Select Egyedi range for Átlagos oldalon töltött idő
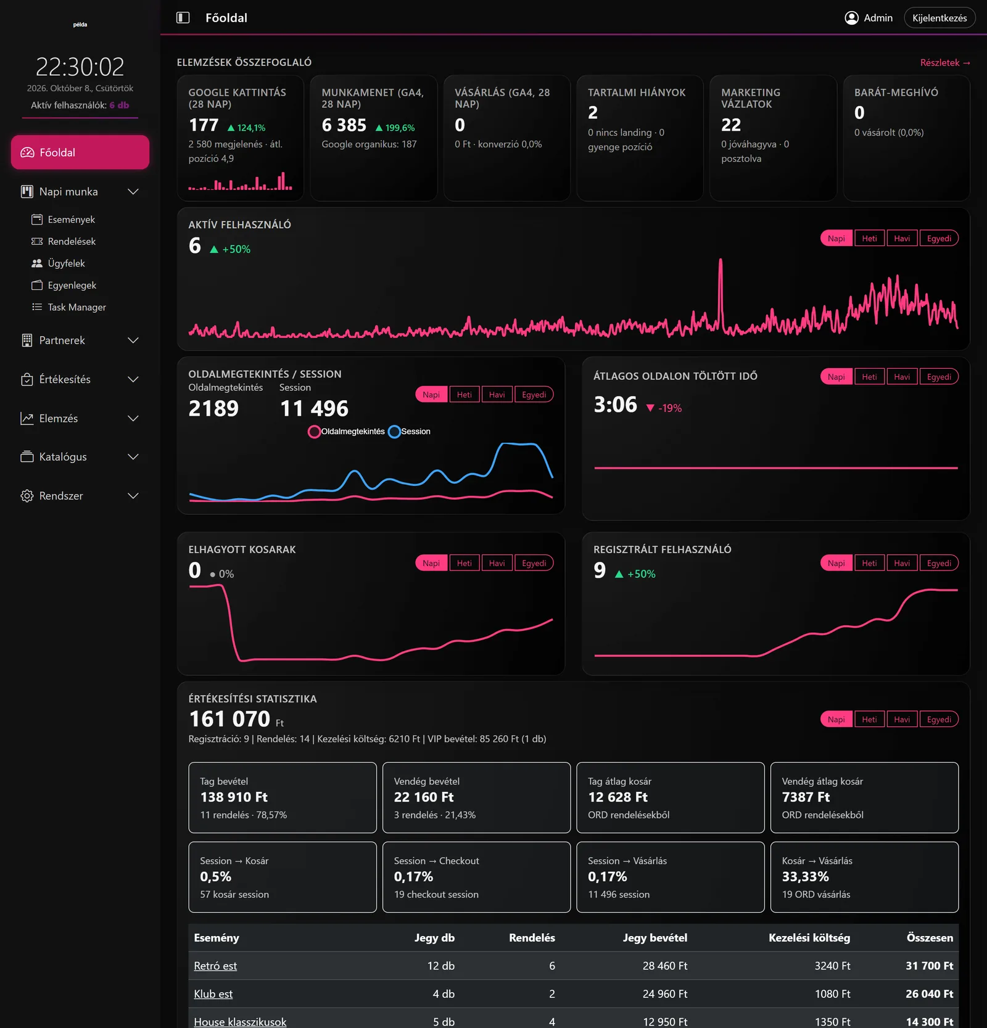Viewport: 987px width, 1028px height. point(939,377)
